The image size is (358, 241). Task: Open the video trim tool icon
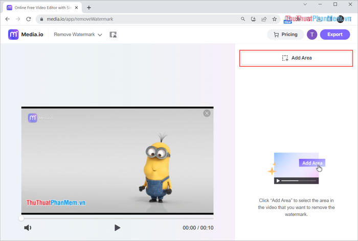coord(113,35)
